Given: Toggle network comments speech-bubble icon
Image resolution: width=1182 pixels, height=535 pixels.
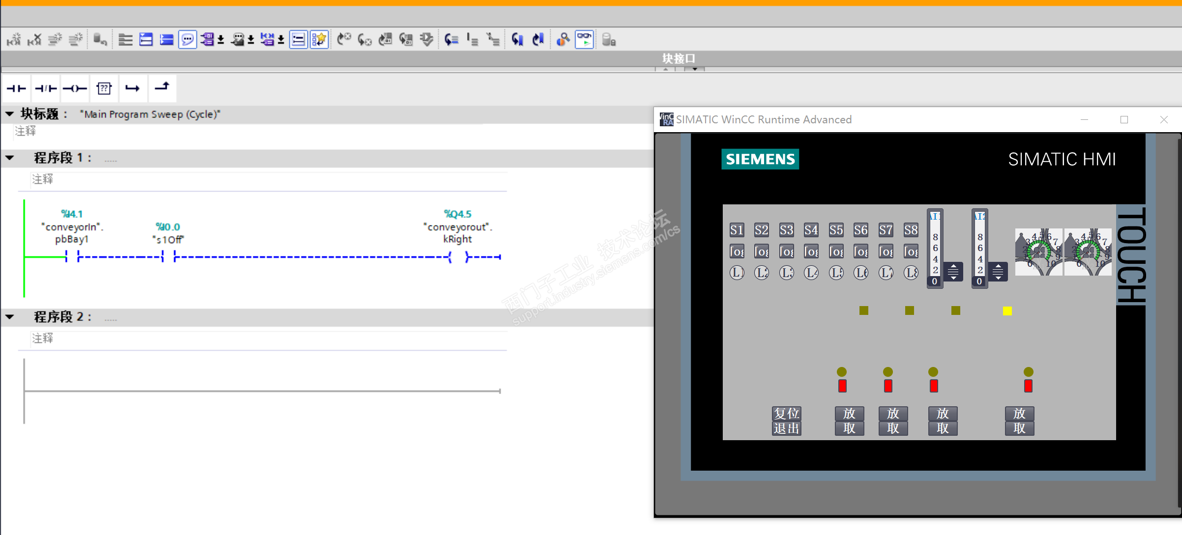Looking at the screenshot, I should [187, 39].
